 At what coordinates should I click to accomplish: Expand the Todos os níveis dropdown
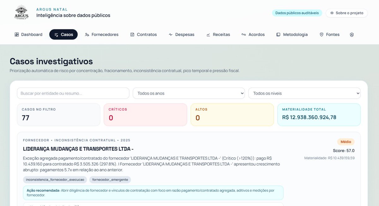click(x=304, y=93)
